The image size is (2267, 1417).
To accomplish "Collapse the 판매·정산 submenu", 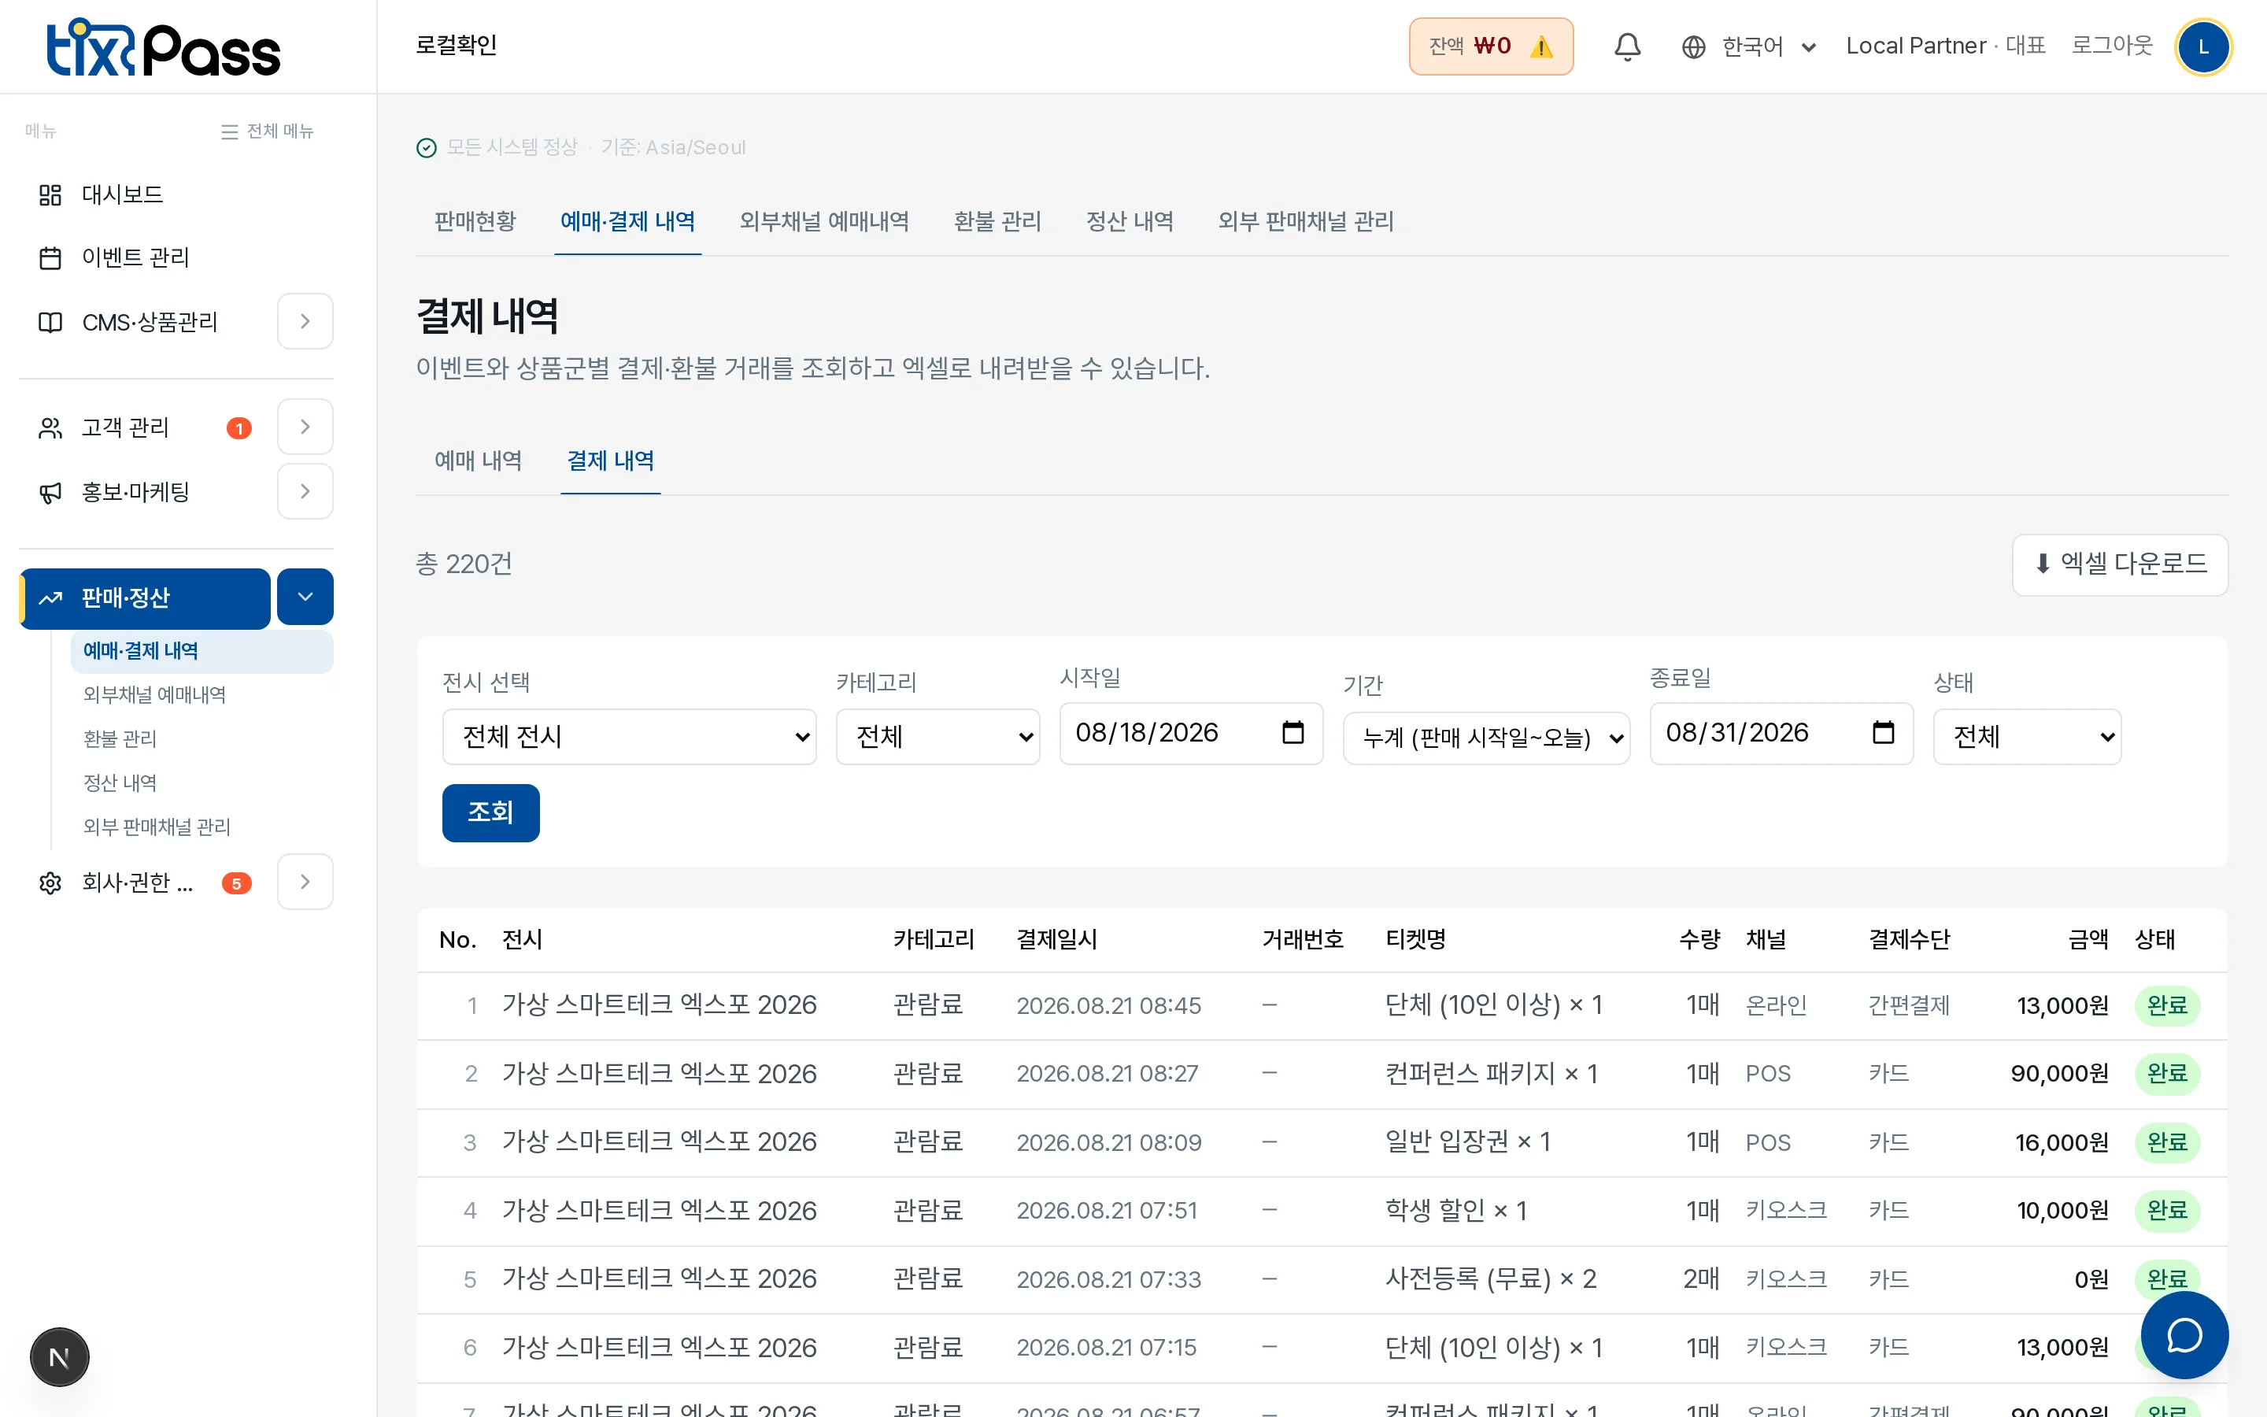I will tap(305, 597).
